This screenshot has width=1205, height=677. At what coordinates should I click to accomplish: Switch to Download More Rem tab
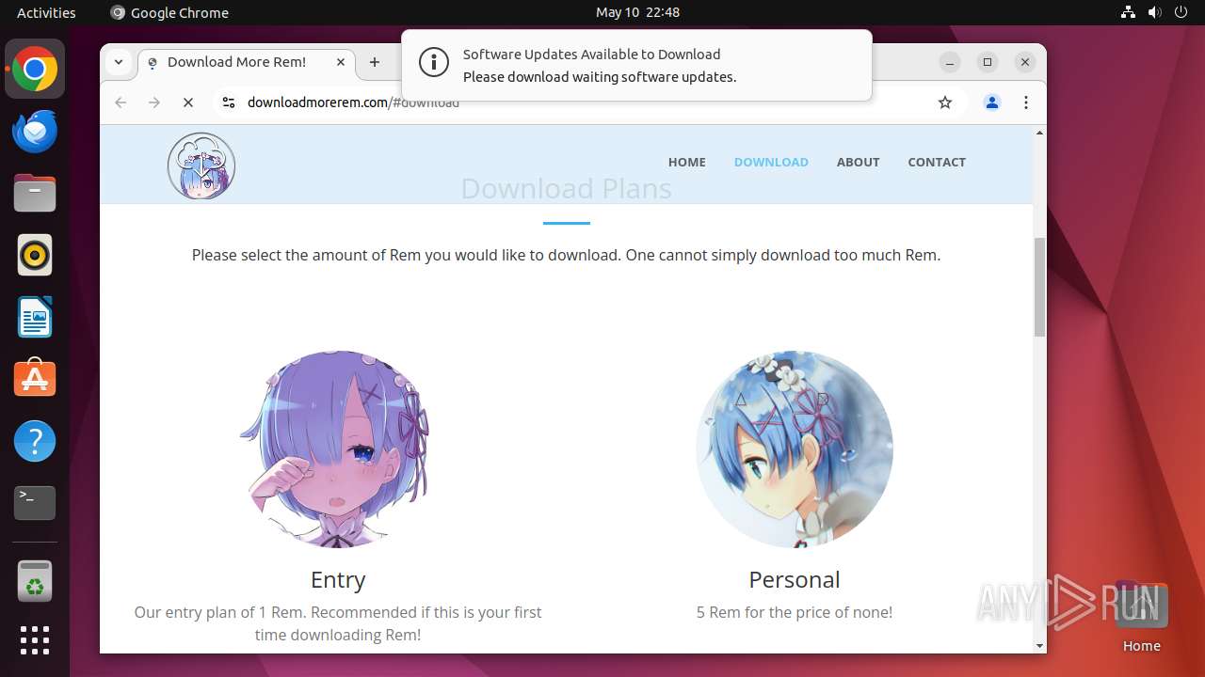(248, 62)
